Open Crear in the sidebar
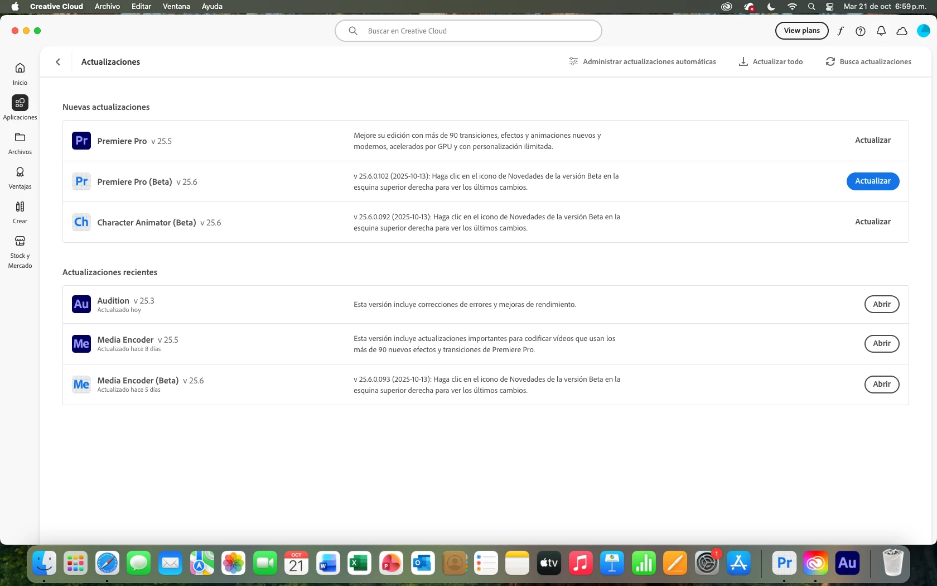This screenshot has height=586, width=937. [20, 212]
